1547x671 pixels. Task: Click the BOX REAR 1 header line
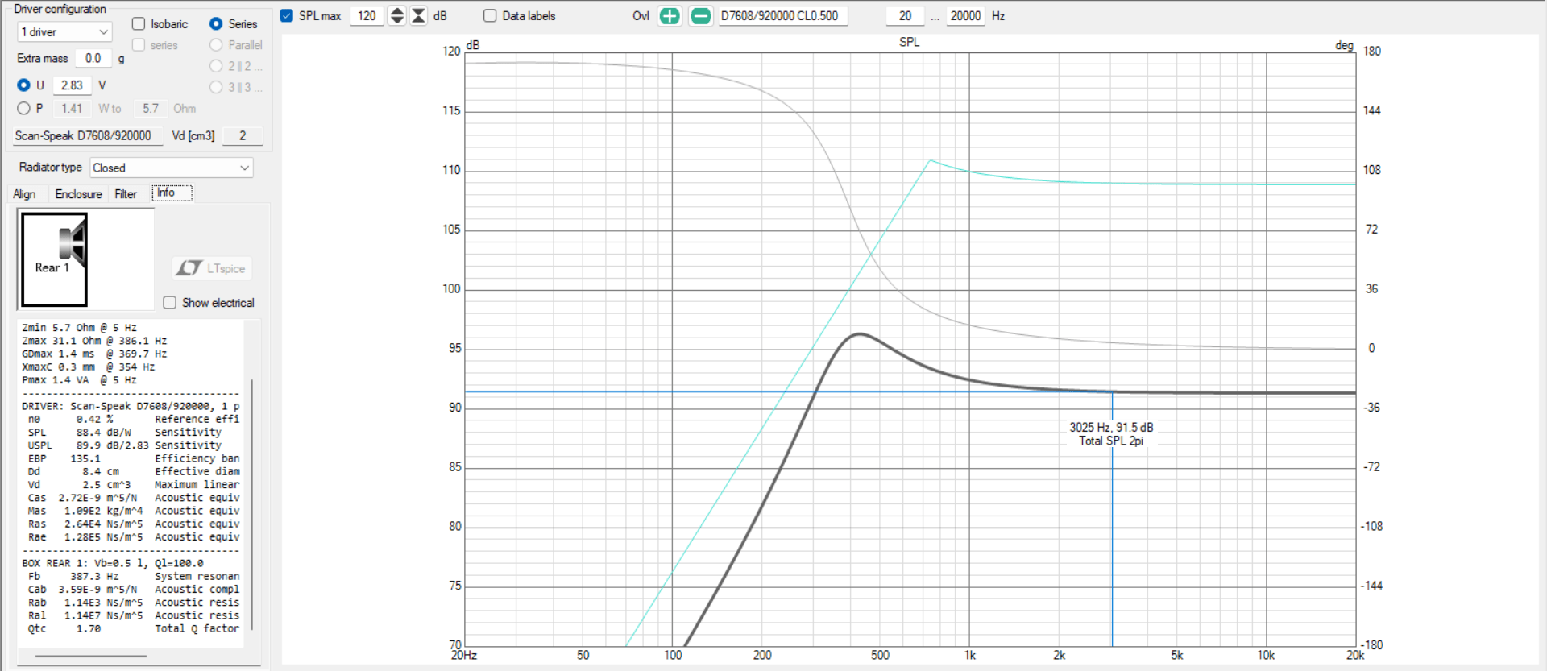[x=113, y=564]
